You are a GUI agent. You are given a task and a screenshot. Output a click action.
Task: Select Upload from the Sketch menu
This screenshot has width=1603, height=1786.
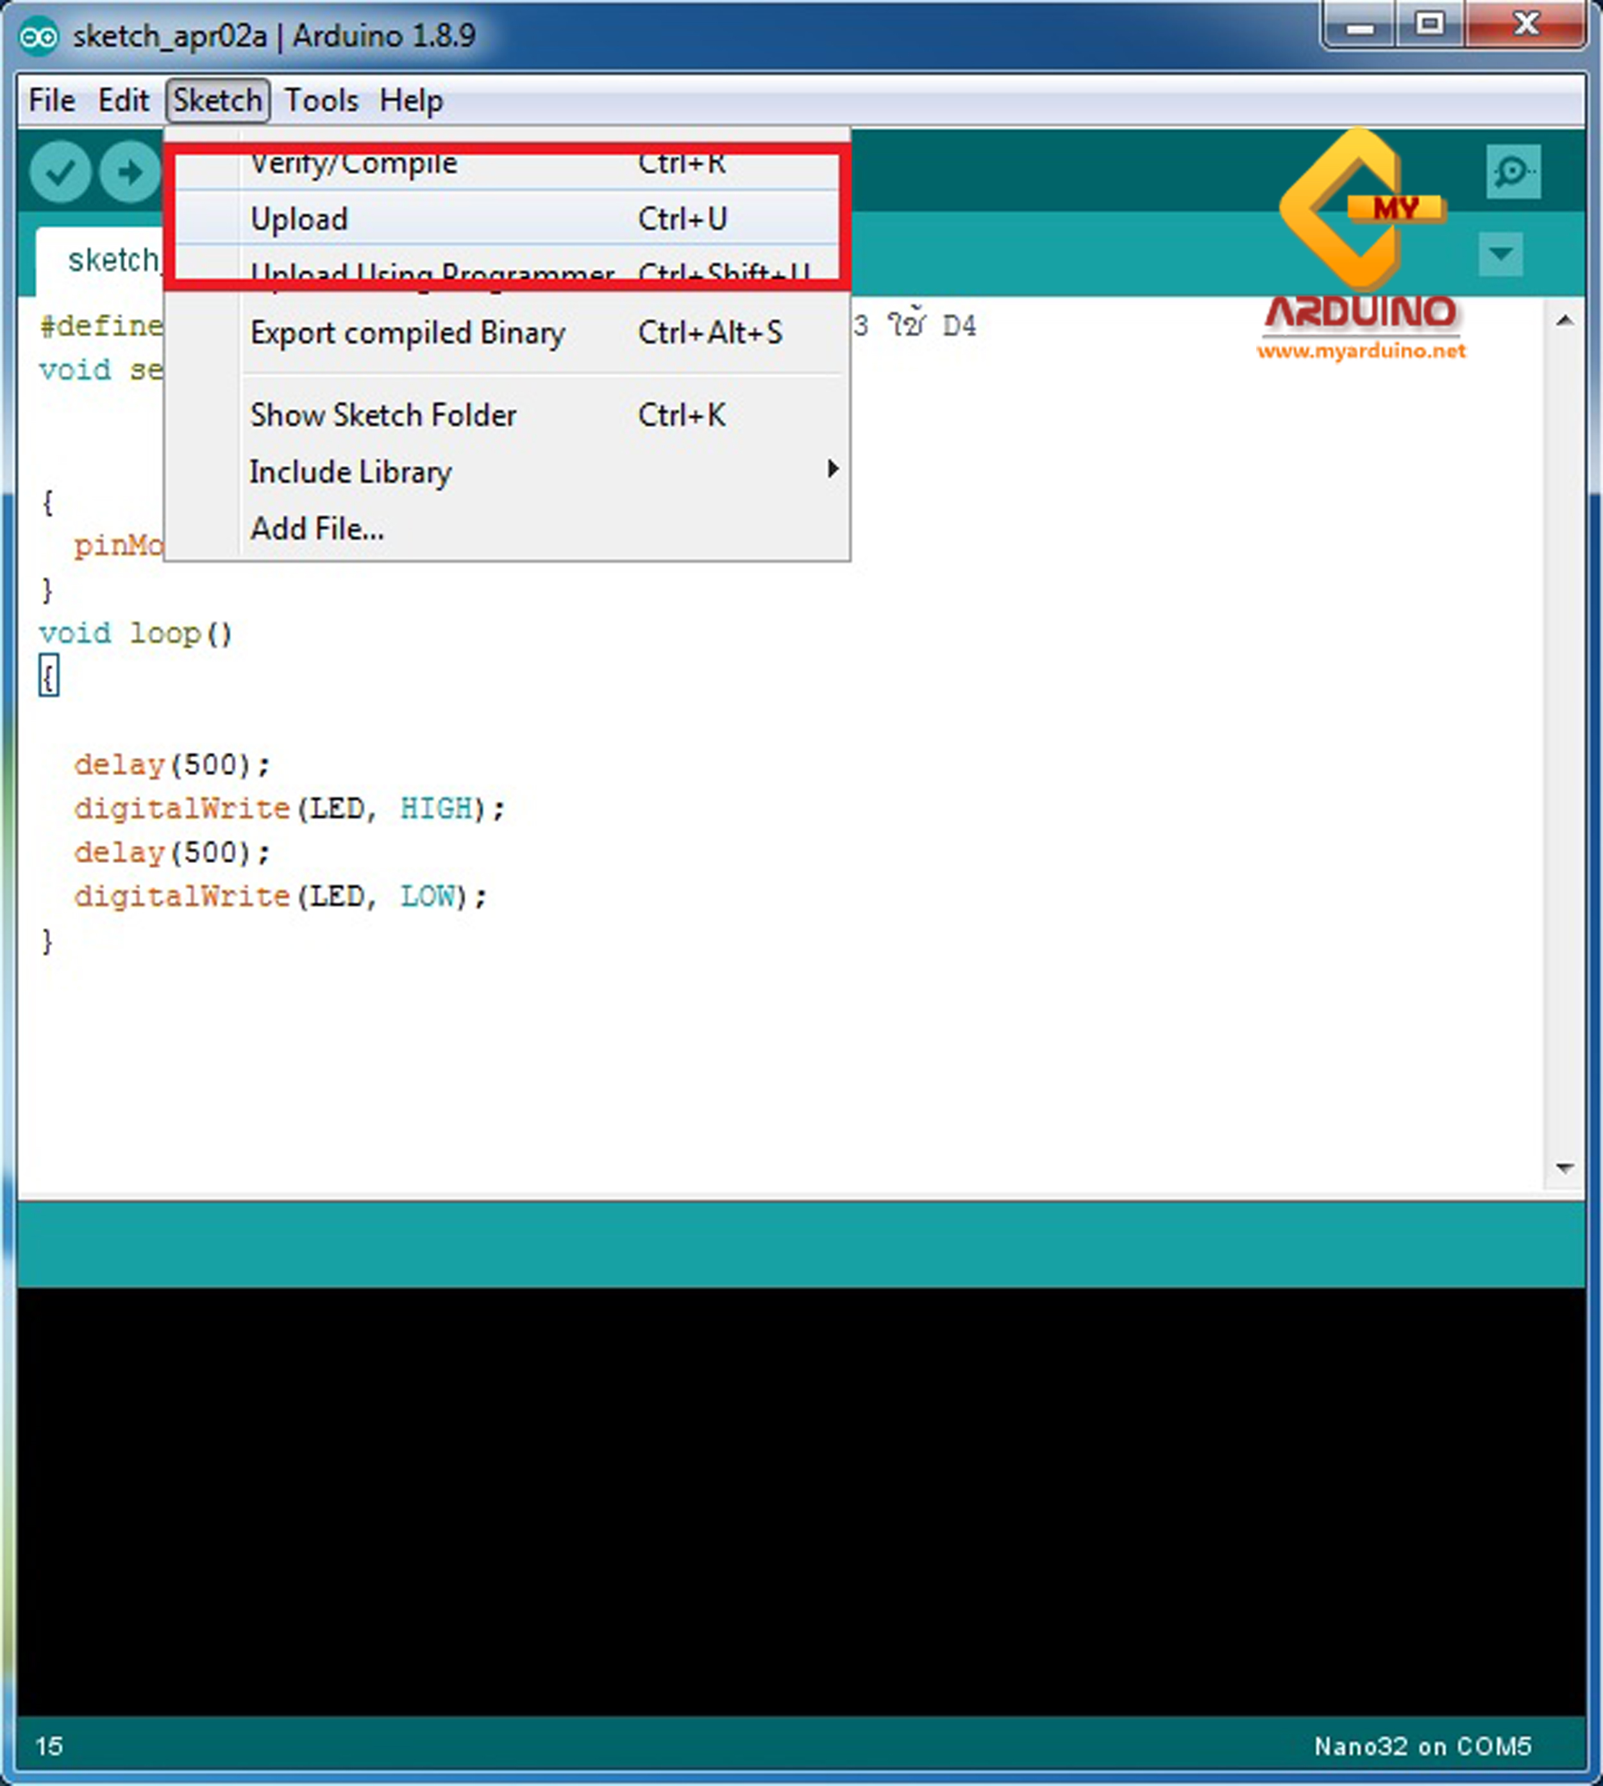[x=299, y=219]
